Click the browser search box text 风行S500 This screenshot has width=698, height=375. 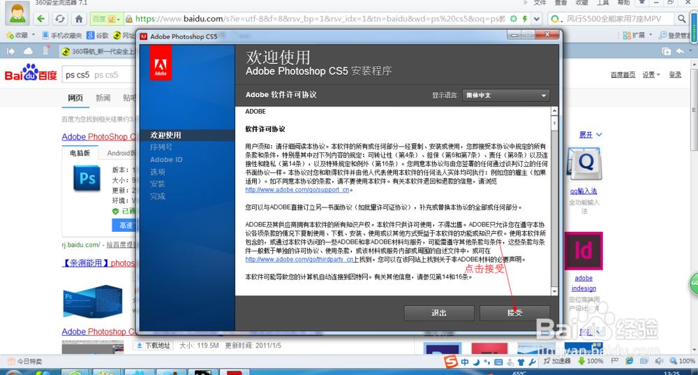614,19
